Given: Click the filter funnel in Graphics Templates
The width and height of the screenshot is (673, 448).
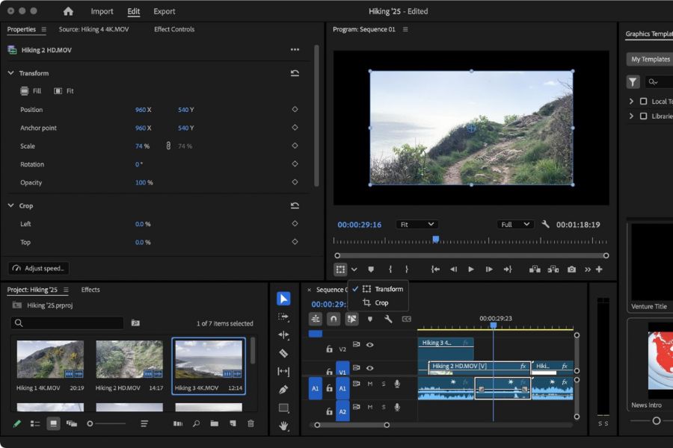Looking at the screenshot, I should click(x=633, y=82).
